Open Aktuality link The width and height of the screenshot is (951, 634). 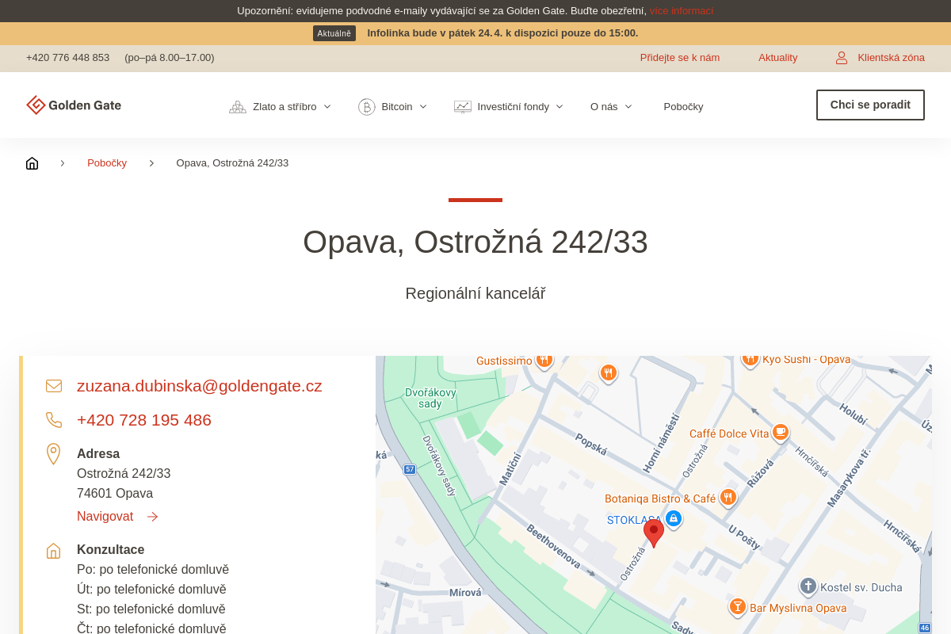(x=778, y=58)
